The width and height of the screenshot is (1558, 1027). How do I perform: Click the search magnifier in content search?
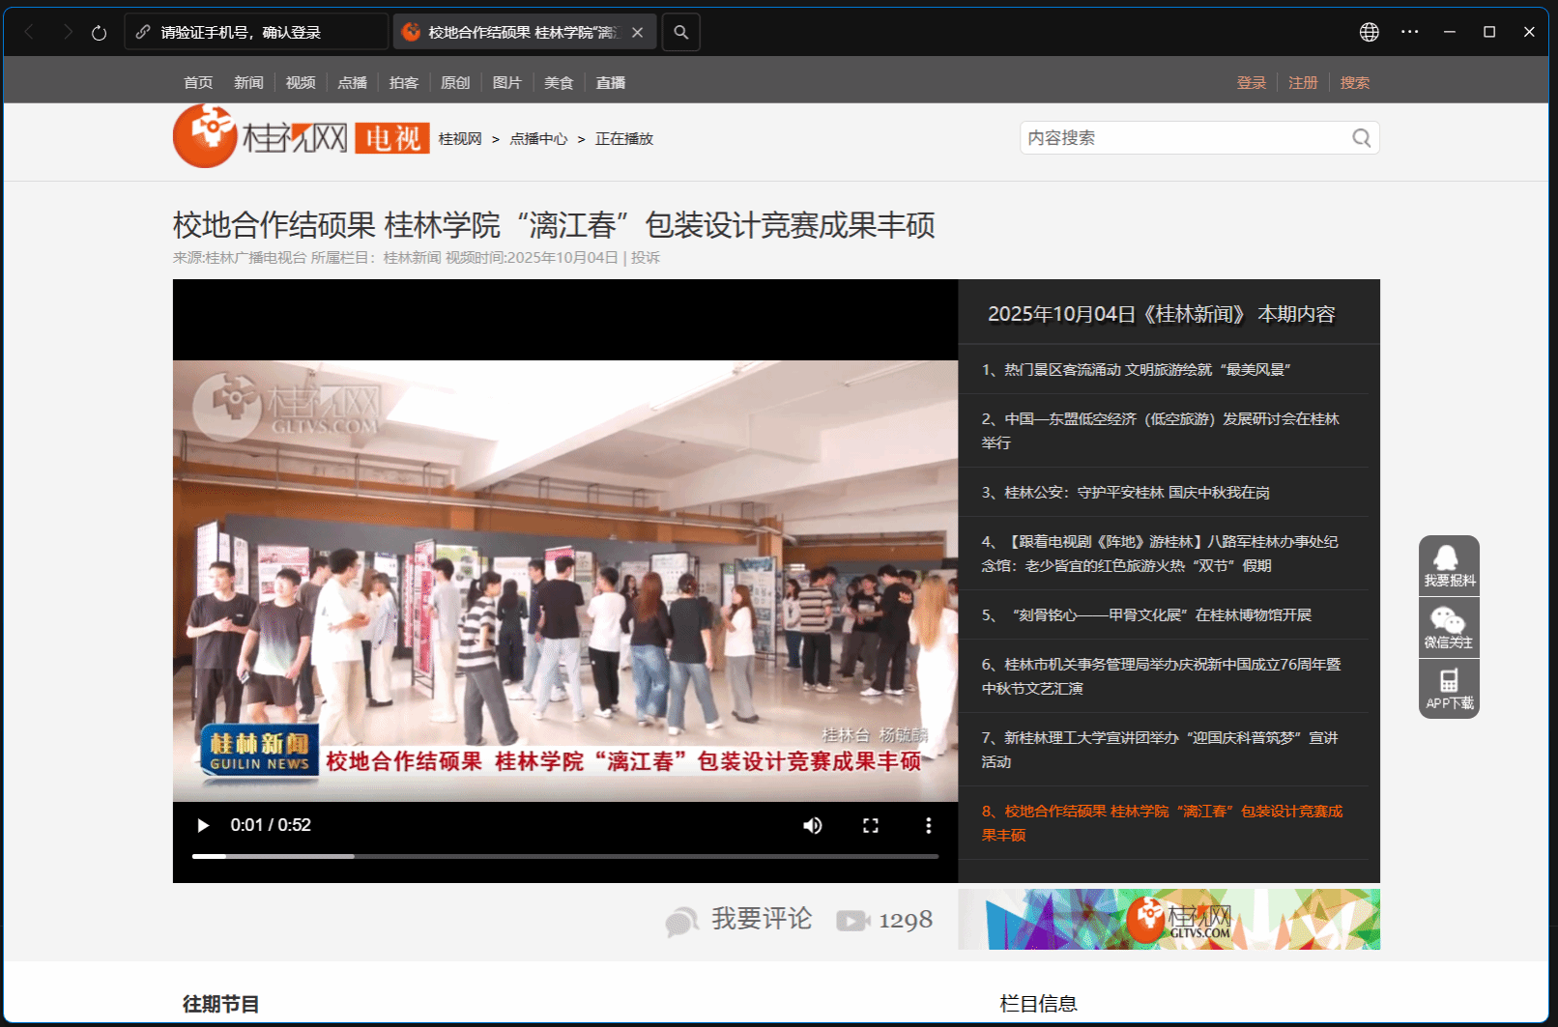pyautogui.click(x=1361, y=138)
